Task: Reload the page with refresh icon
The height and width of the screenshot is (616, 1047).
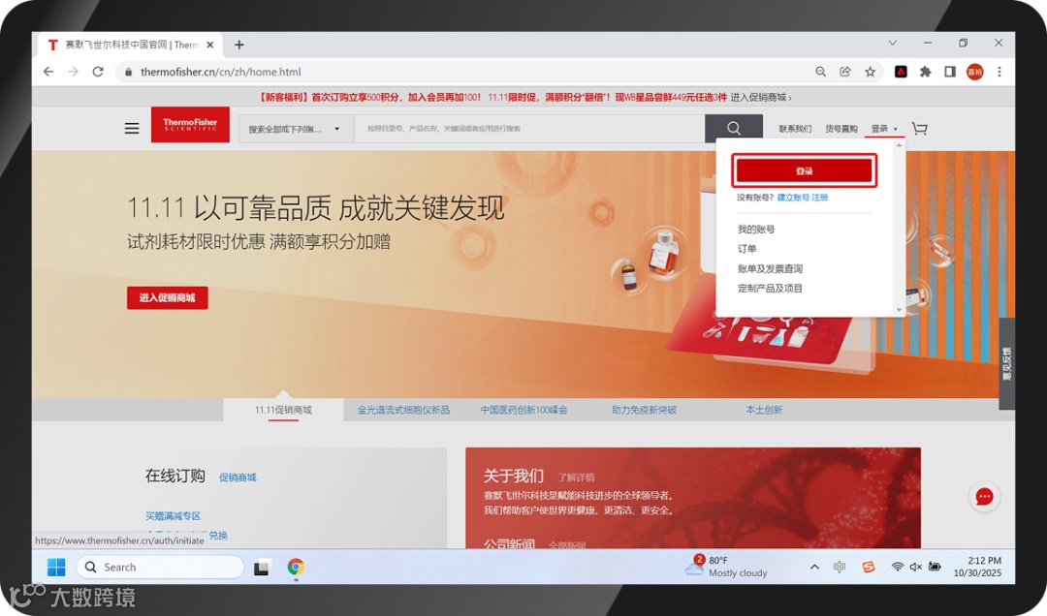Action: point(98,72)
